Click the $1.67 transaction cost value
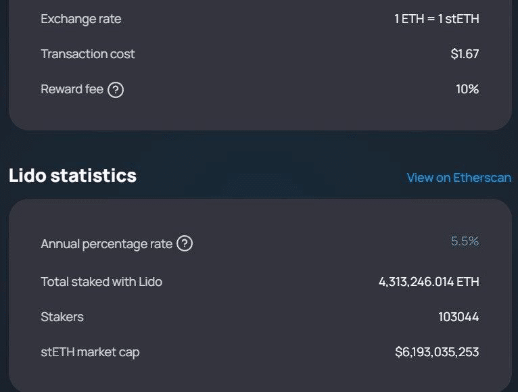The width and height of the screenshot is (518, 392). (x=465, y=54)
